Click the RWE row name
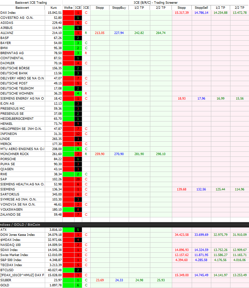The height and width of the screenshot is (288, 249). [4, 174]
